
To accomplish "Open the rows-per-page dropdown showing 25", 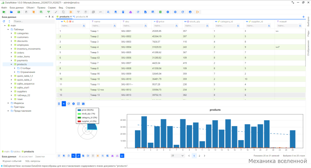I will click(178, 156).
